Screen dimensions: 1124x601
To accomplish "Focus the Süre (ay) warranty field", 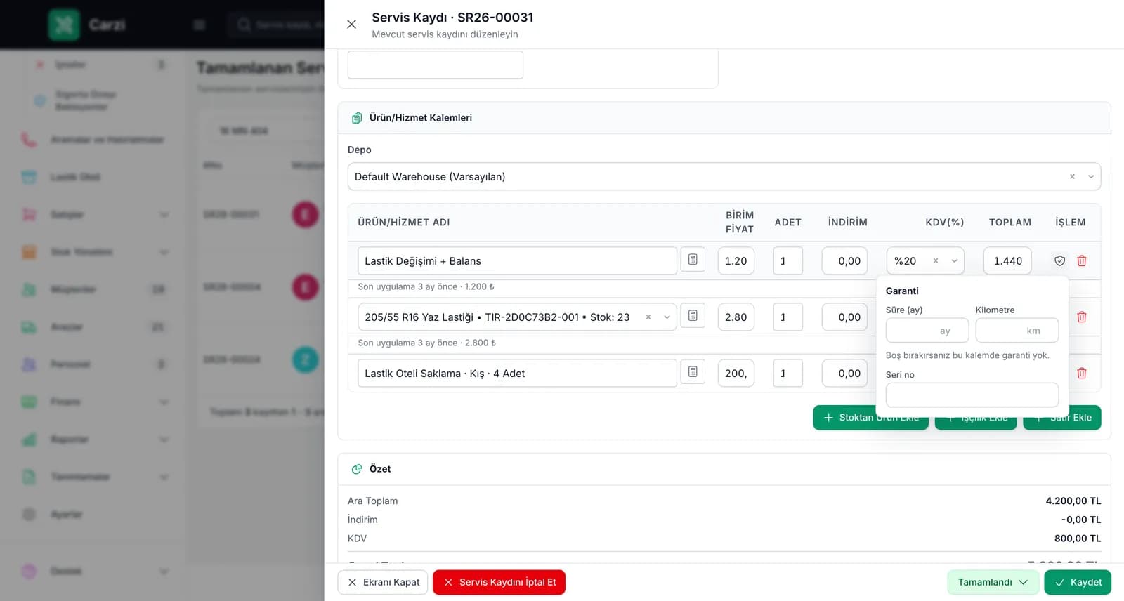I will point(927,331).
